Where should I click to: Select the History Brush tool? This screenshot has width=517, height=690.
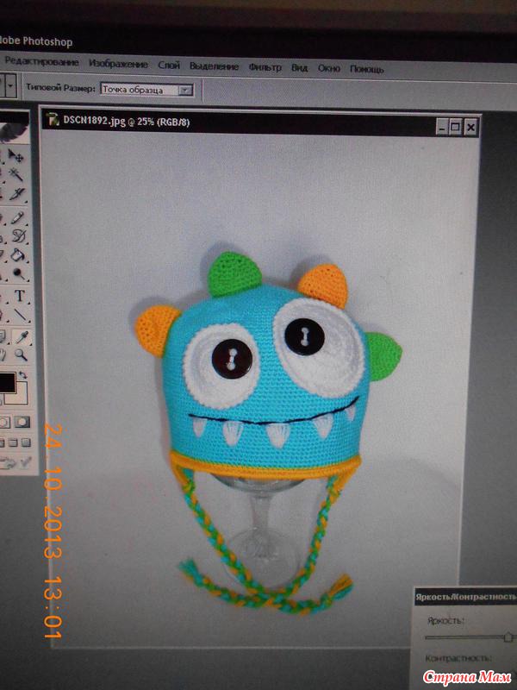(x=18, y=235)
